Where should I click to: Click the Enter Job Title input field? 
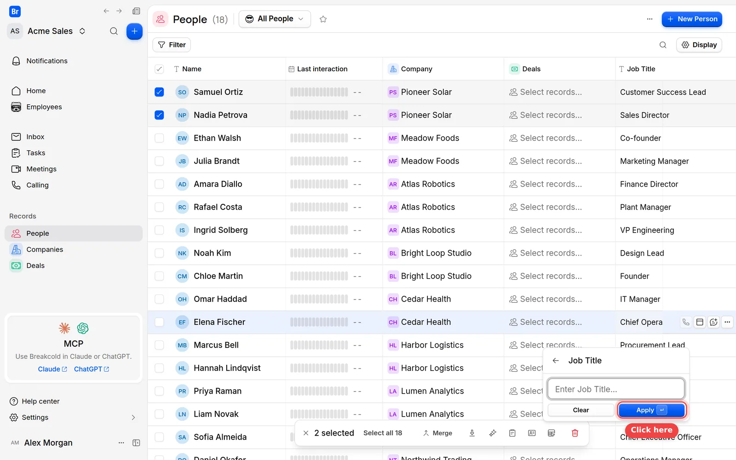pos(616,389)
